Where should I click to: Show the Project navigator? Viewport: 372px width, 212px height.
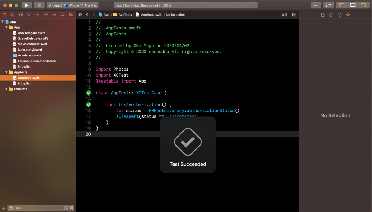[4, 15]
